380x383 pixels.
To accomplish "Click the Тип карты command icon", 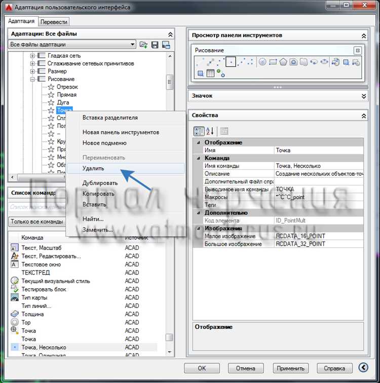I will tap(15, 297).
